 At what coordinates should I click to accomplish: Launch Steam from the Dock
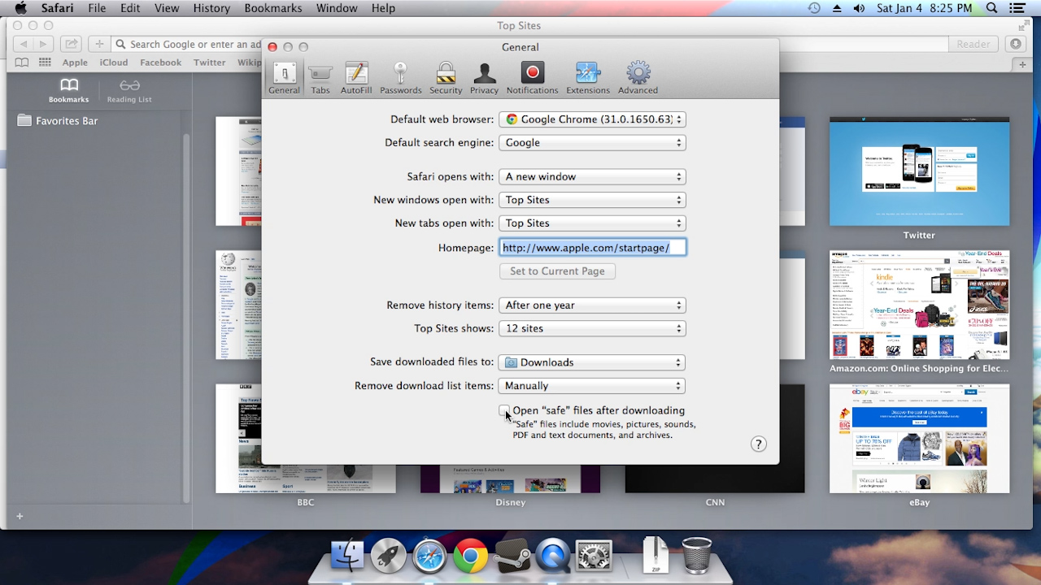click(512, 556)
